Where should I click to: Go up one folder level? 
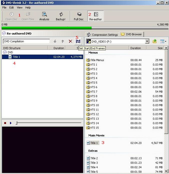click(154, 41)
